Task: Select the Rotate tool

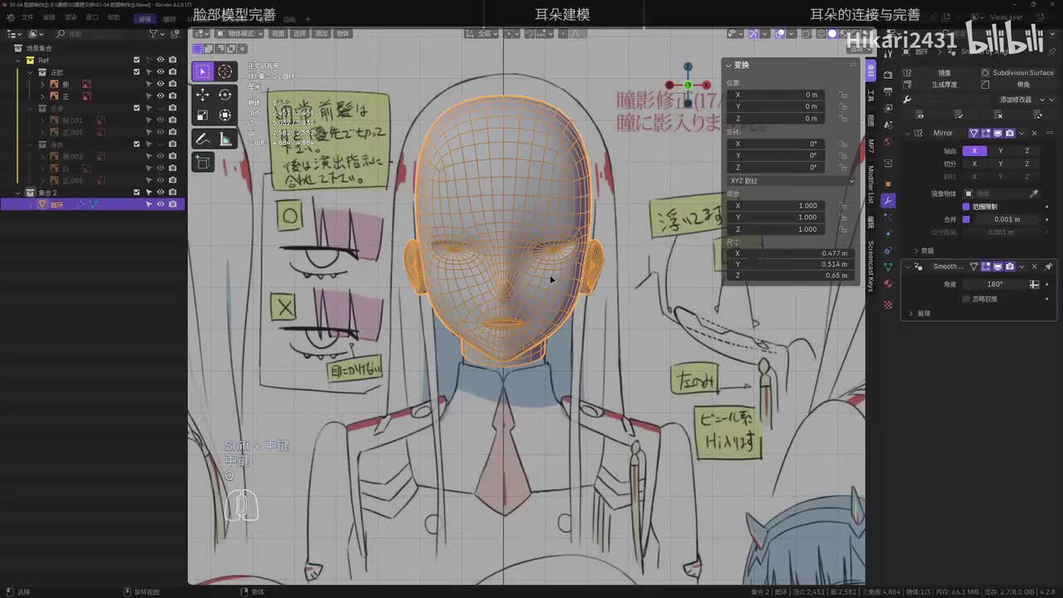Action: coord(225,95)
